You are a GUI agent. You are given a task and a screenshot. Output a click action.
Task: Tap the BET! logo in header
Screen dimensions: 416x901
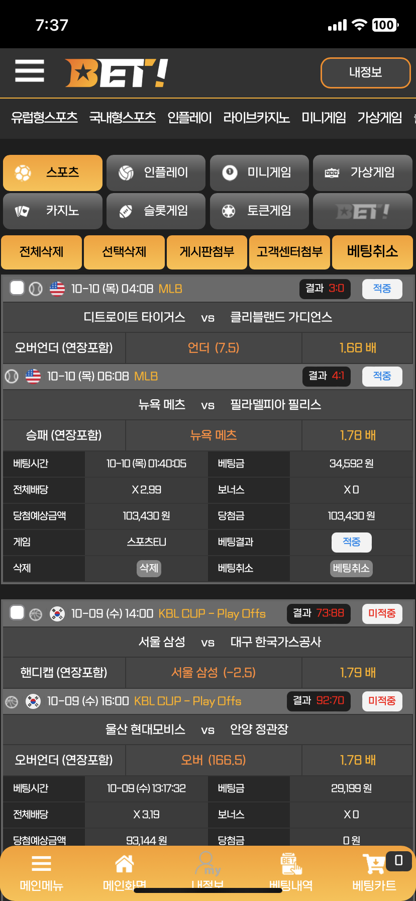point(117,73)
